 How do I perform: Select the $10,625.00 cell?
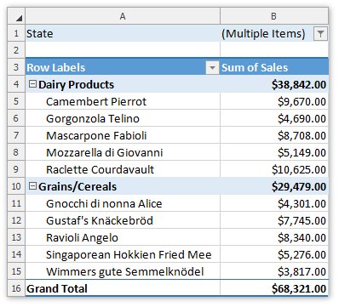[274, 169]
